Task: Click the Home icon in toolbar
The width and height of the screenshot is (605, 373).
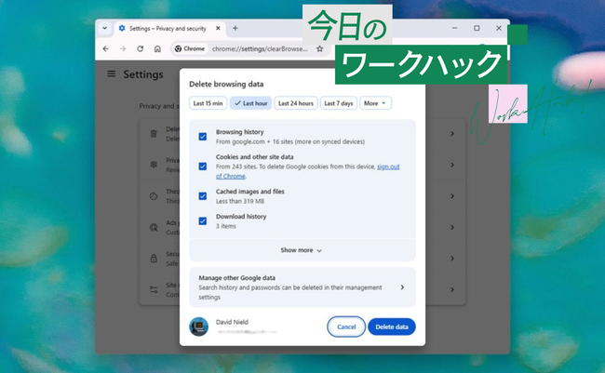Action: pyautogui.click(x=156, y=48)
